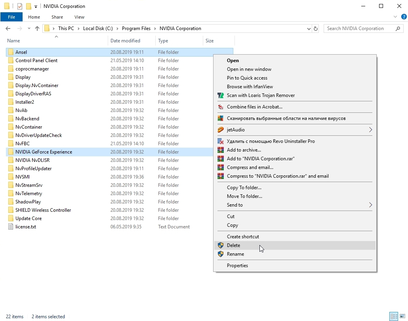Screen dimensions: 408x321
Task: Expand the ribbon with the chevron
Action: pos(395,17)
